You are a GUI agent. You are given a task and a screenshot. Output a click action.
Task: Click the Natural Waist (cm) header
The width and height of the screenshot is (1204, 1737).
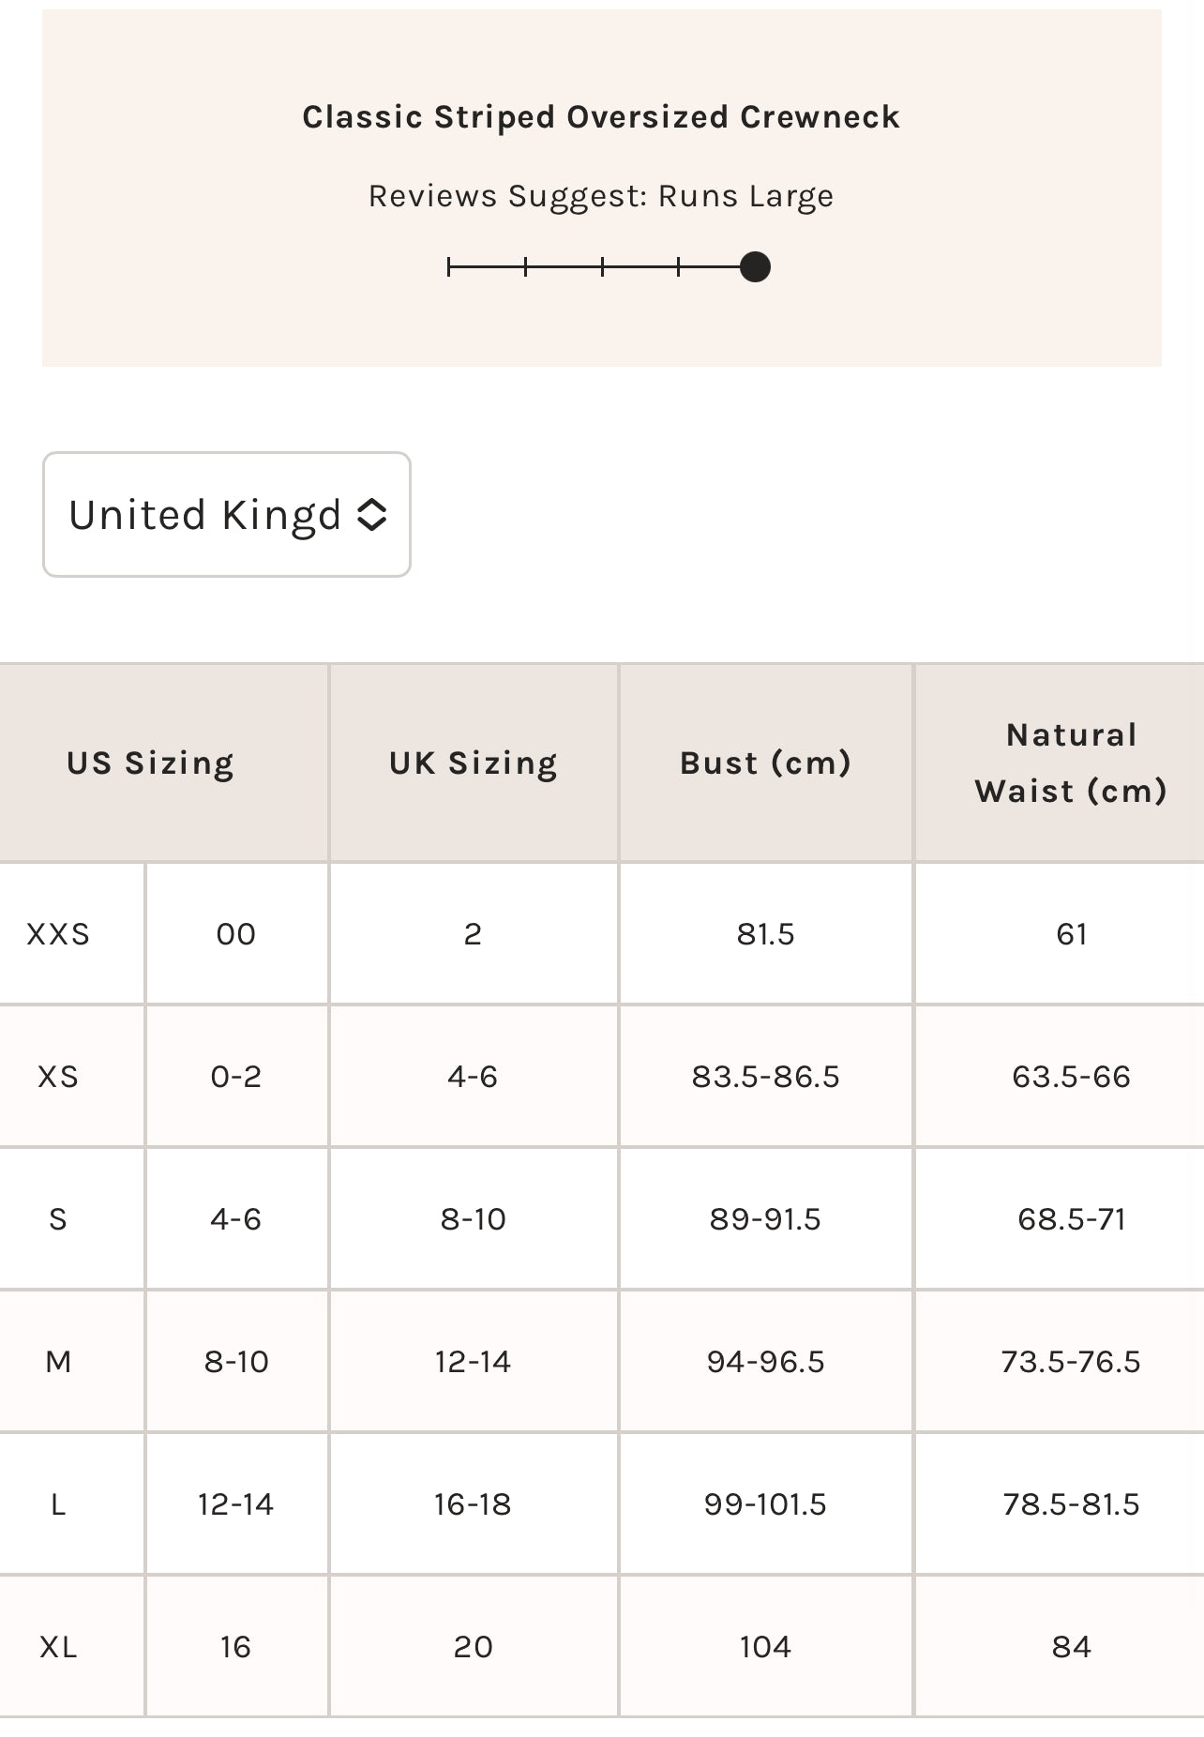(1071, 763)
